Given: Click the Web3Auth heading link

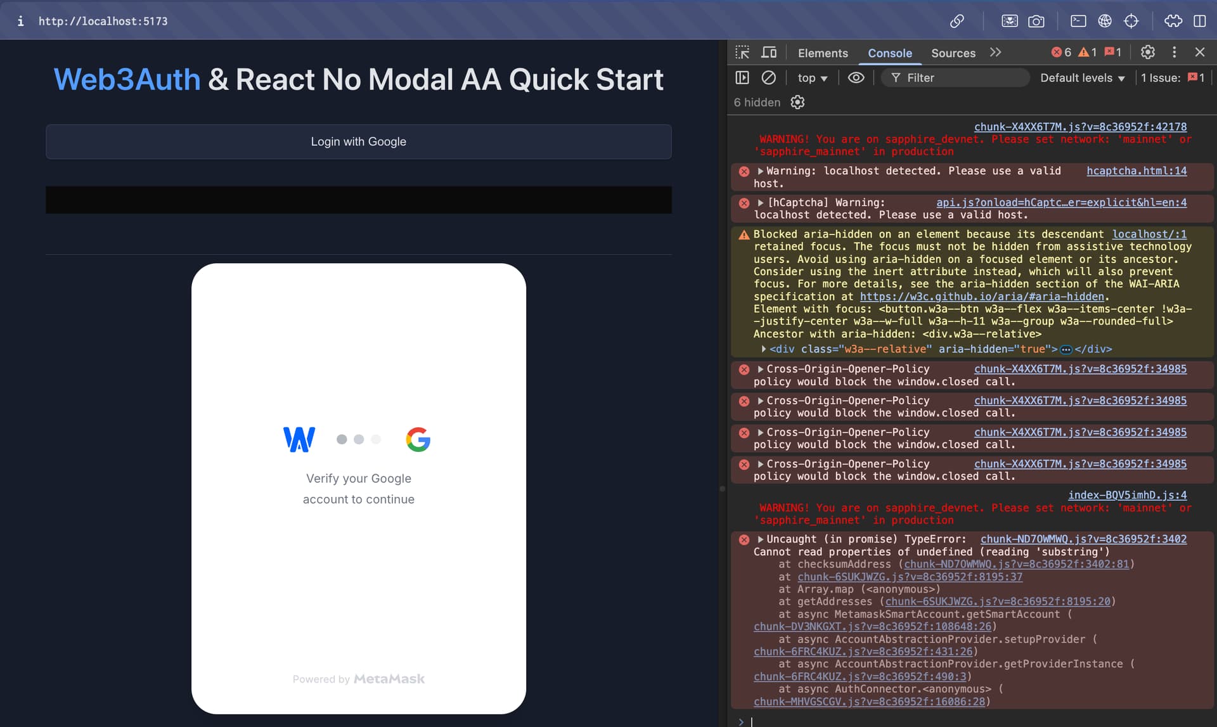Looking at the screenshot, I should 127,80.
